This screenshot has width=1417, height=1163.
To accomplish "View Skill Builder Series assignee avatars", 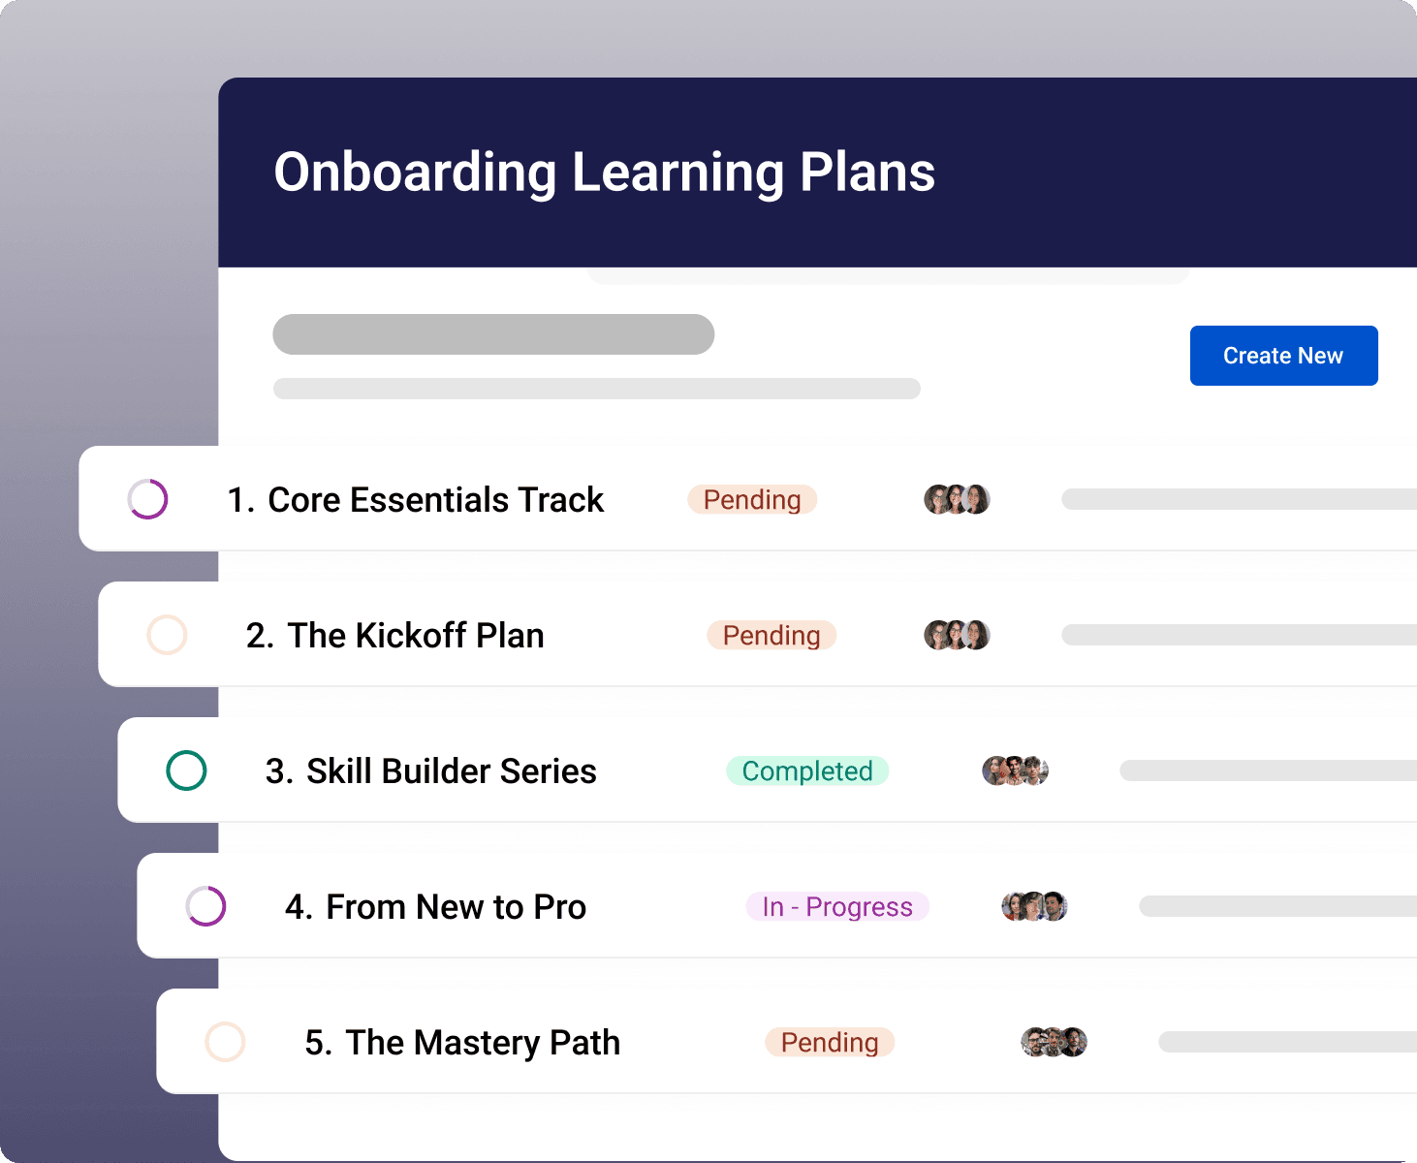I will pos(1015,770).
